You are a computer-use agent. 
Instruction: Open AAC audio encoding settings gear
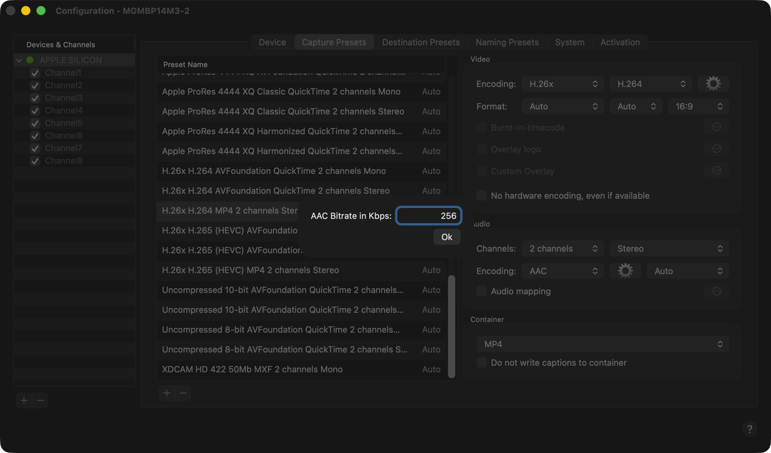[x=625, y=271]
